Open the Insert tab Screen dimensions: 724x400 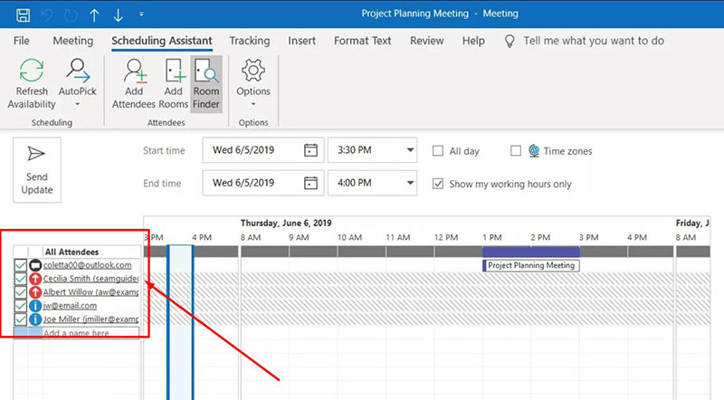[x=302, y=41]
